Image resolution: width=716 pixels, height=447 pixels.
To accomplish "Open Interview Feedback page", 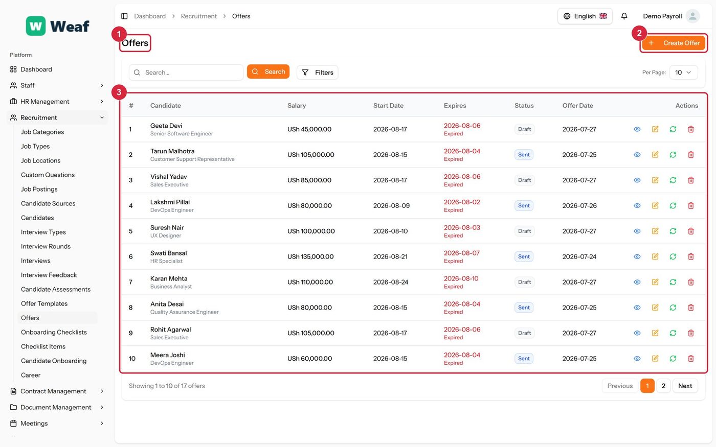I will pyautogui.click(x=49, y=275).
